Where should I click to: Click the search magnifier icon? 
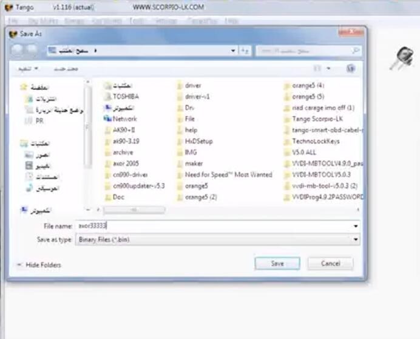356,50
